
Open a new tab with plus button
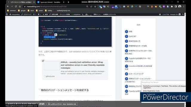pos(68,2)
